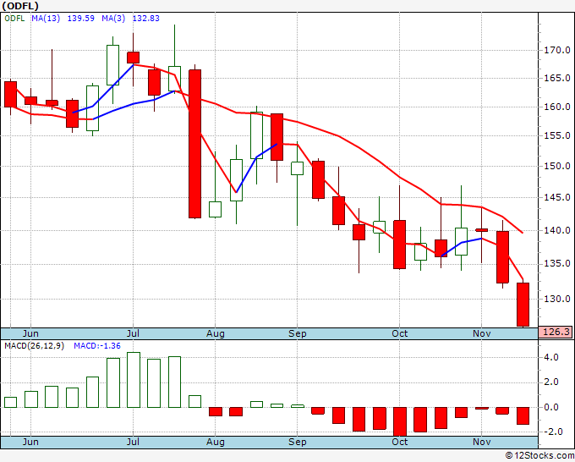The height and width of the screenshot is (462, 575).
Task: Click Oct on the MACD panel time axis
Action: (399, 442)
